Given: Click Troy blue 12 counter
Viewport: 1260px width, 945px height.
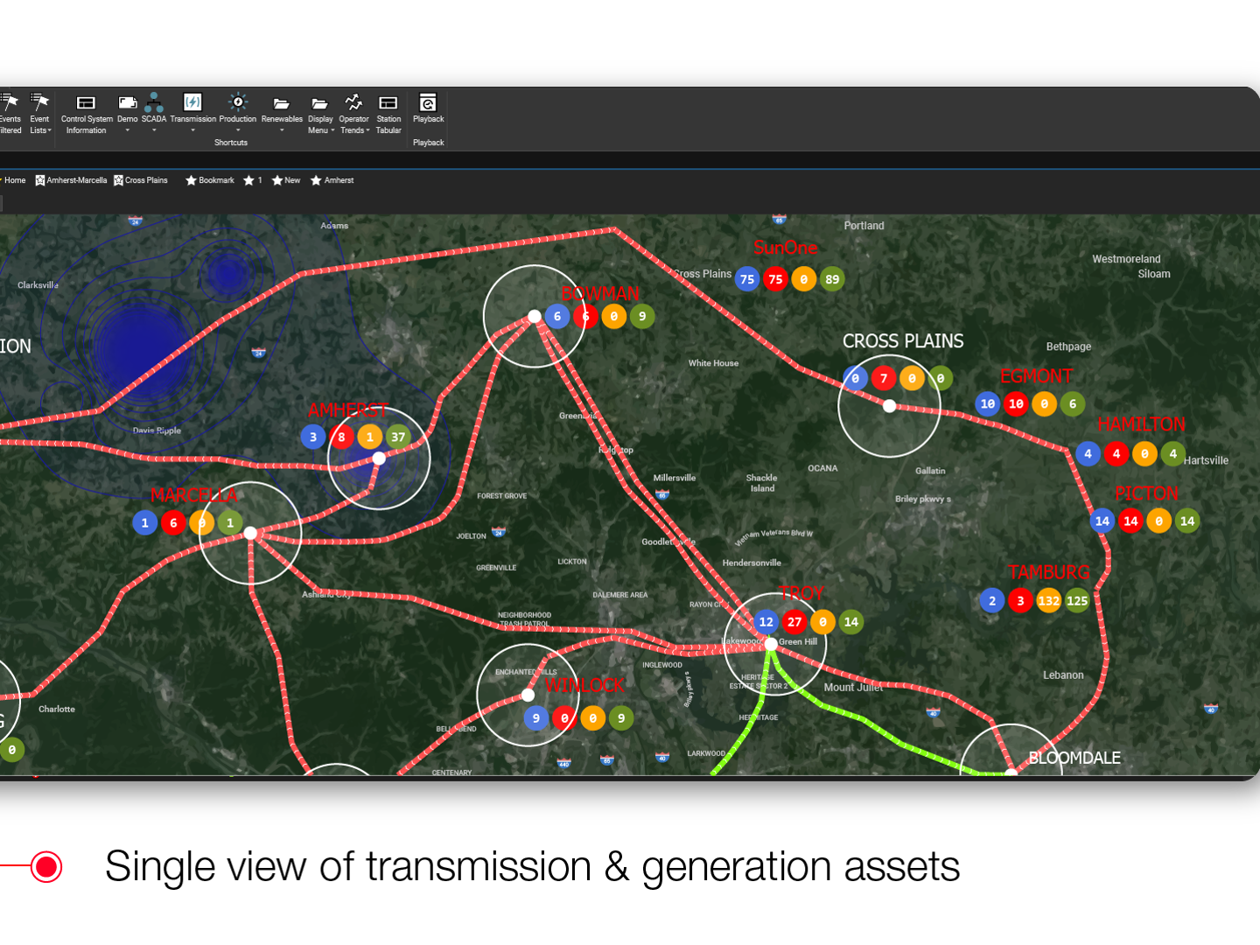Looking at the screenshot, I should tap(766, 621).
